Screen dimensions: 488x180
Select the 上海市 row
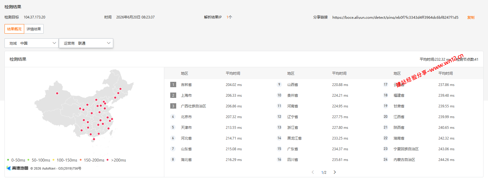(217, 96)
